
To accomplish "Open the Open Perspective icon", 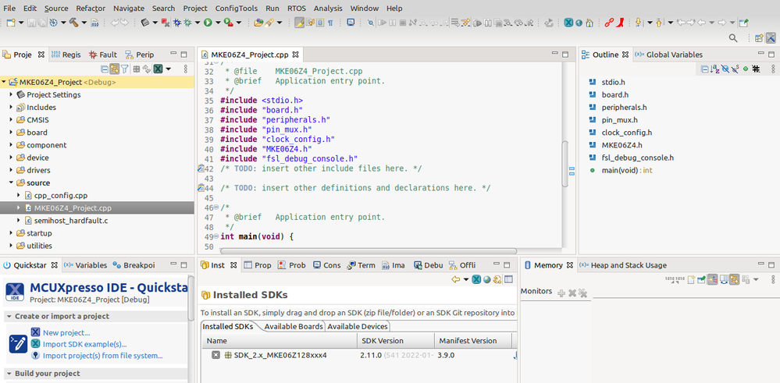I will 759,38.
